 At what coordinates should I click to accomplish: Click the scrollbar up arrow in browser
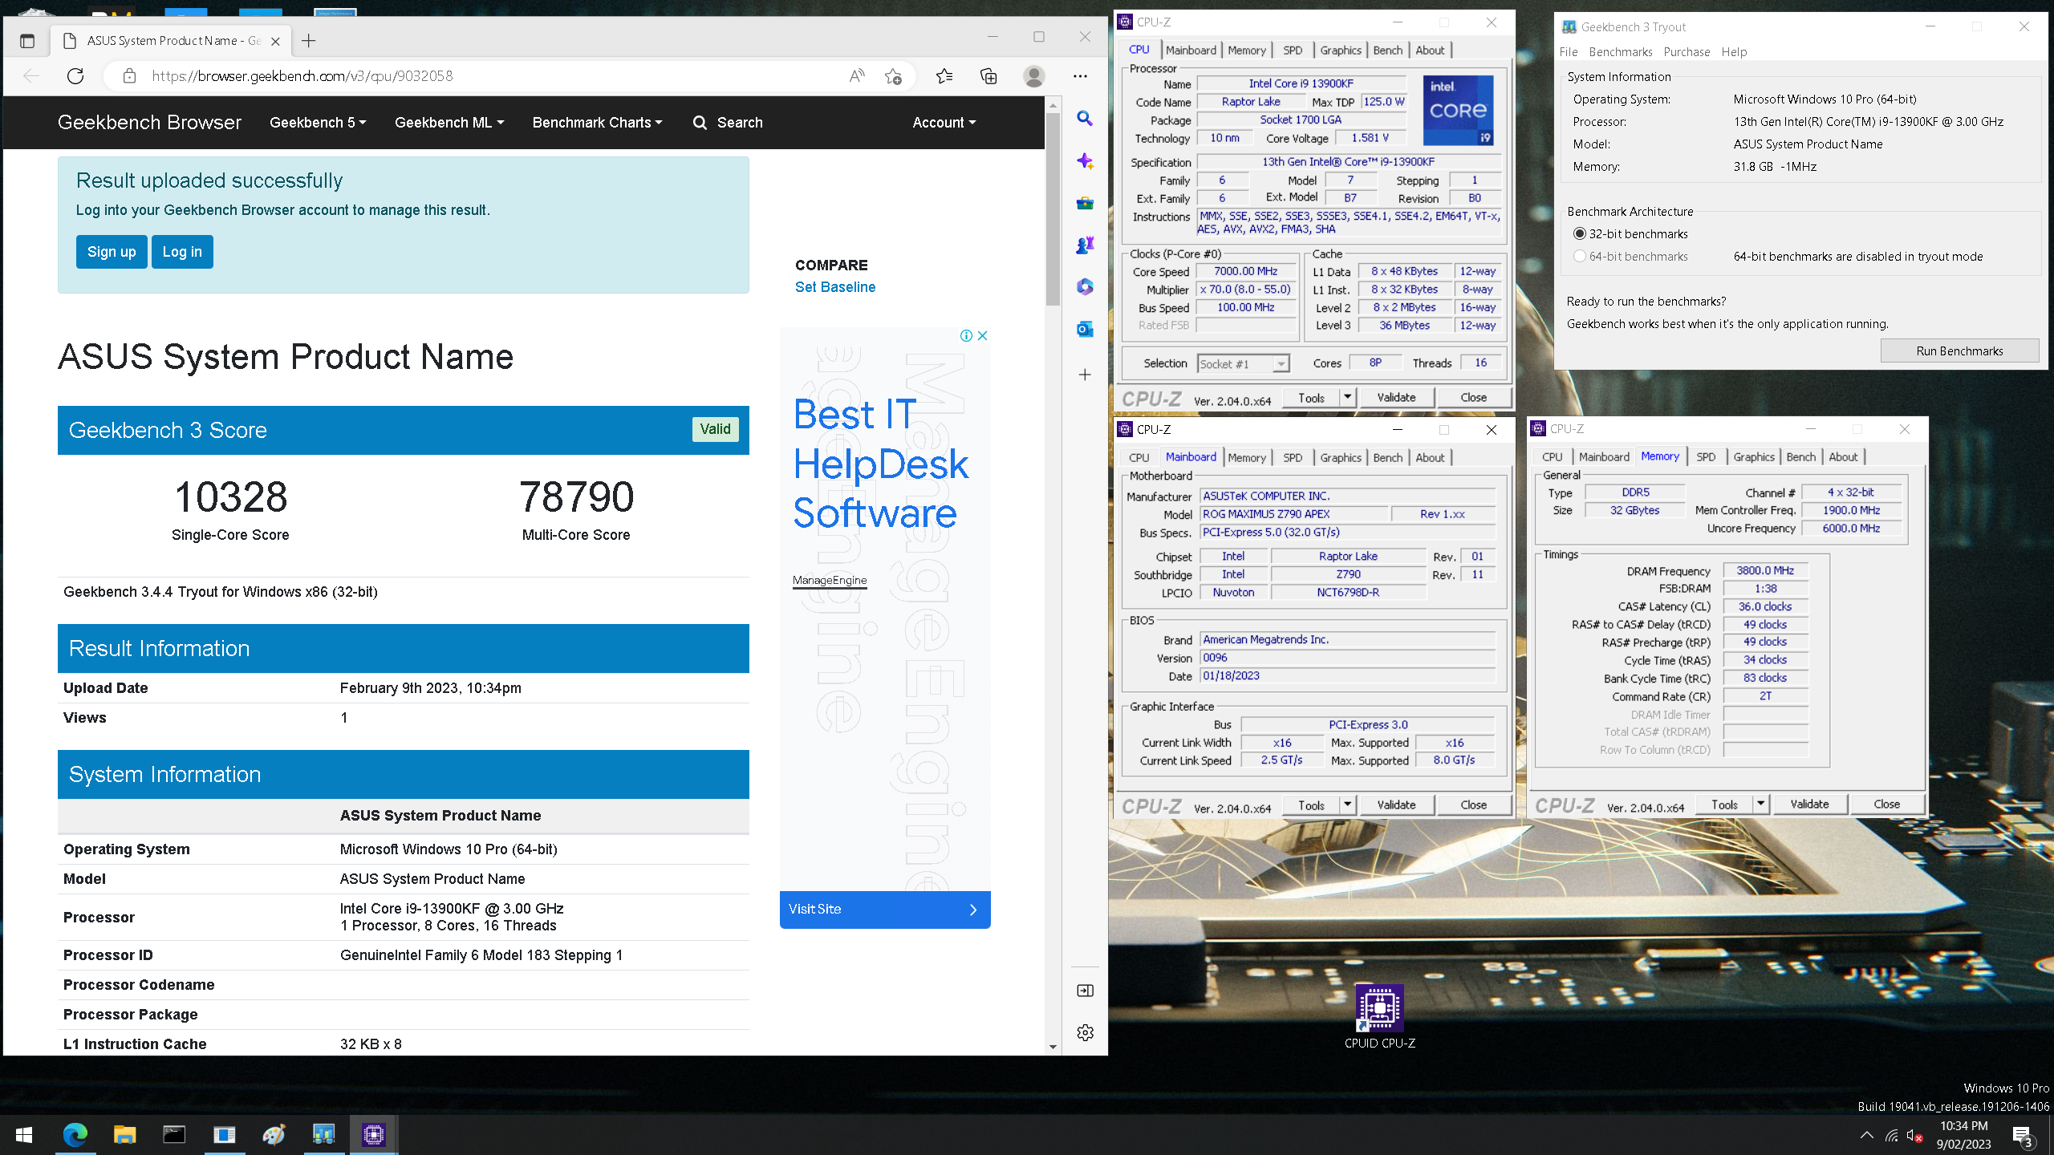(1053, 105)
